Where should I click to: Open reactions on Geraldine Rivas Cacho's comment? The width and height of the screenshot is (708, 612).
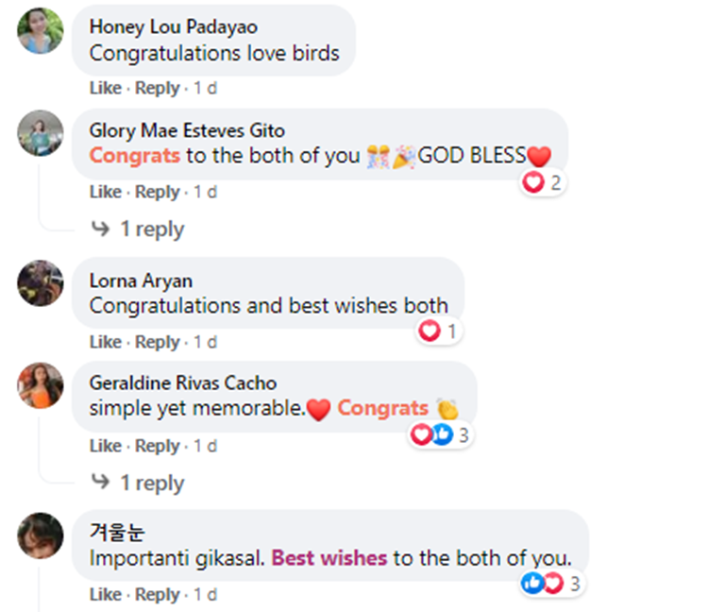[439, 435]
